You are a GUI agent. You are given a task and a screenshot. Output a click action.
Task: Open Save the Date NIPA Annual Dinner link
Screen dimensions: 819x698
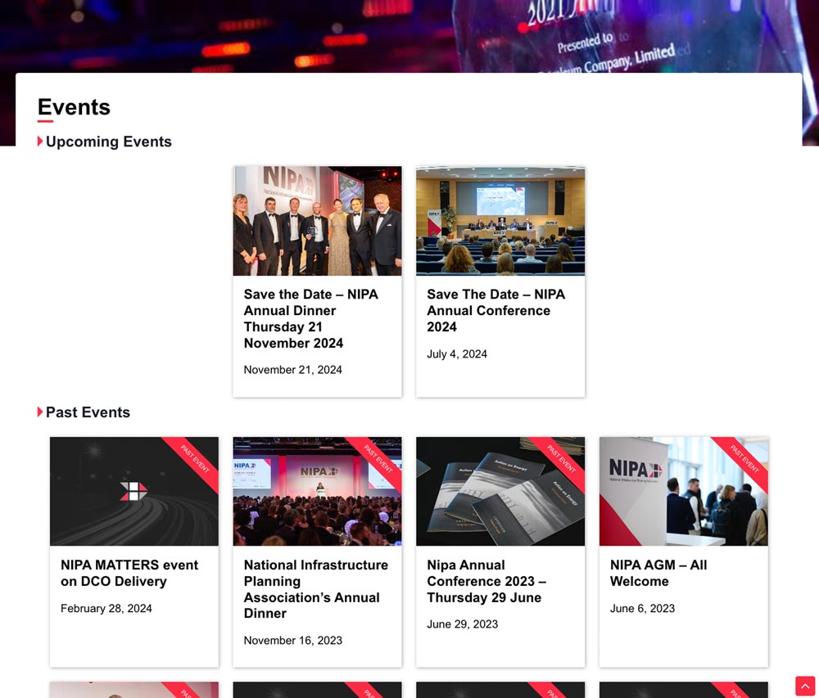point(310,318)
